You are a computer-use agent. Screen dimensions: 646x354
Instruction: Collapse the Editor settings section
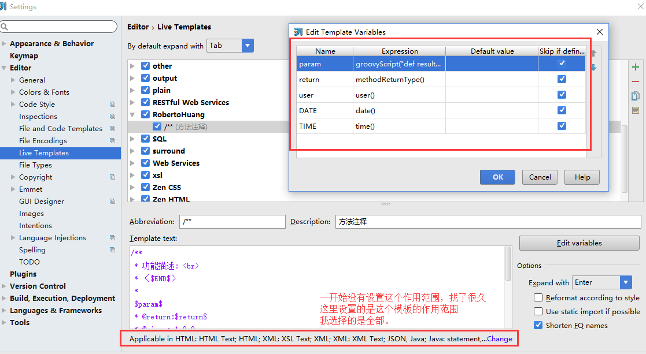click(3, 68)
